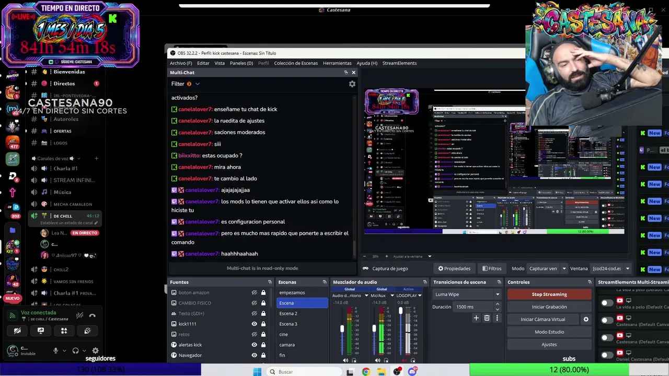The height and width of the screenshot is (376, 669).
Task: Open Discord user settings gear
Action: click(95, 351)
